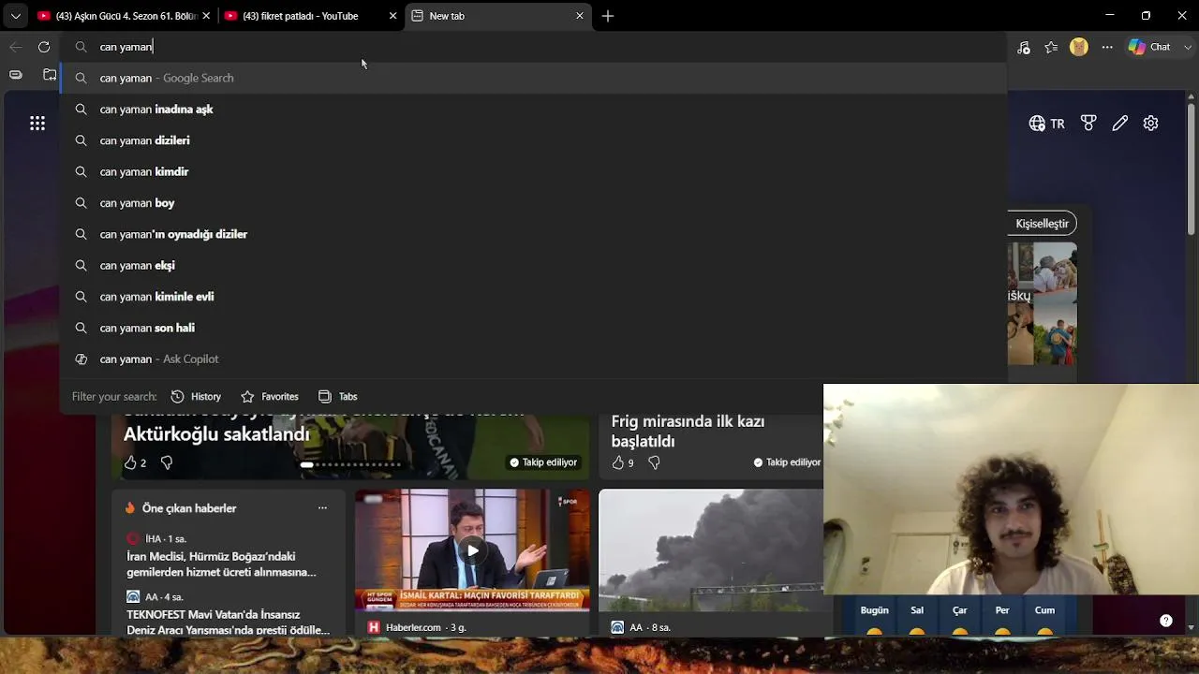Open the media control music icon

[x=1024, y=47]
